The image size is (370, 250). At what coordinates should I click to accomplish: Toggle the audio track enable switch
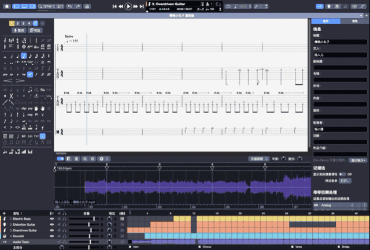[60, 158]
